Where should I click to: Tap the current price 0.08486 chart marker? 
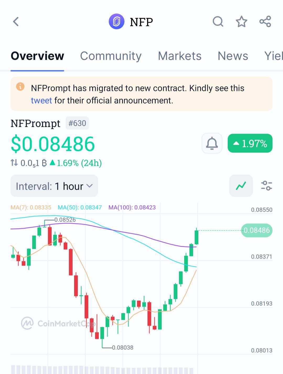[x=257, y=230]
